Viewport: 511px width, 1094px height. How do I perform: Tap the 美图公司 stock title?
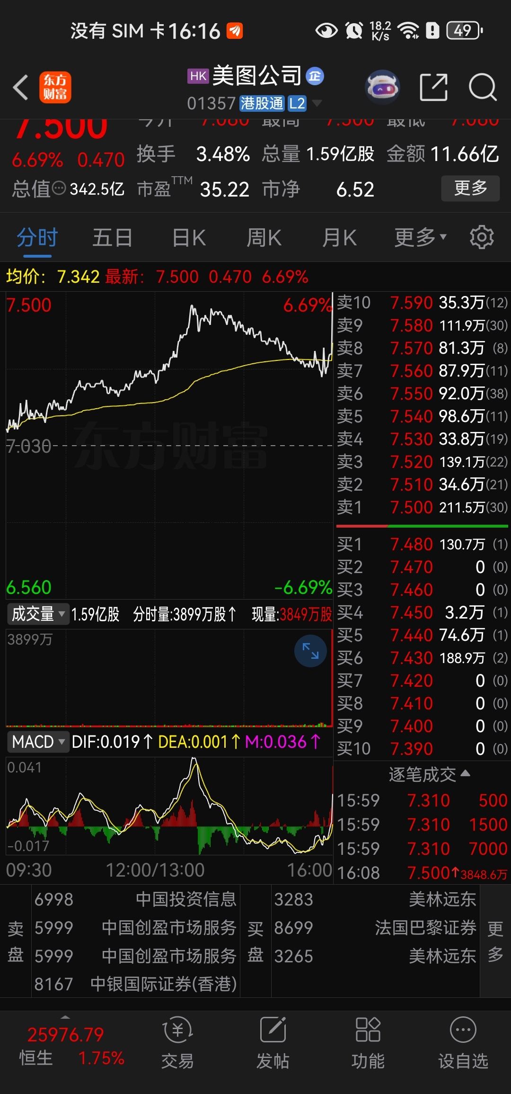point(257,76)
